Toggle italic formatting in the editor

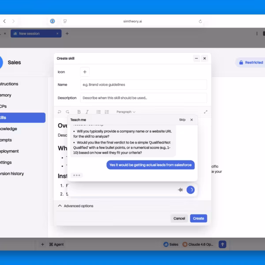point(87,112)
